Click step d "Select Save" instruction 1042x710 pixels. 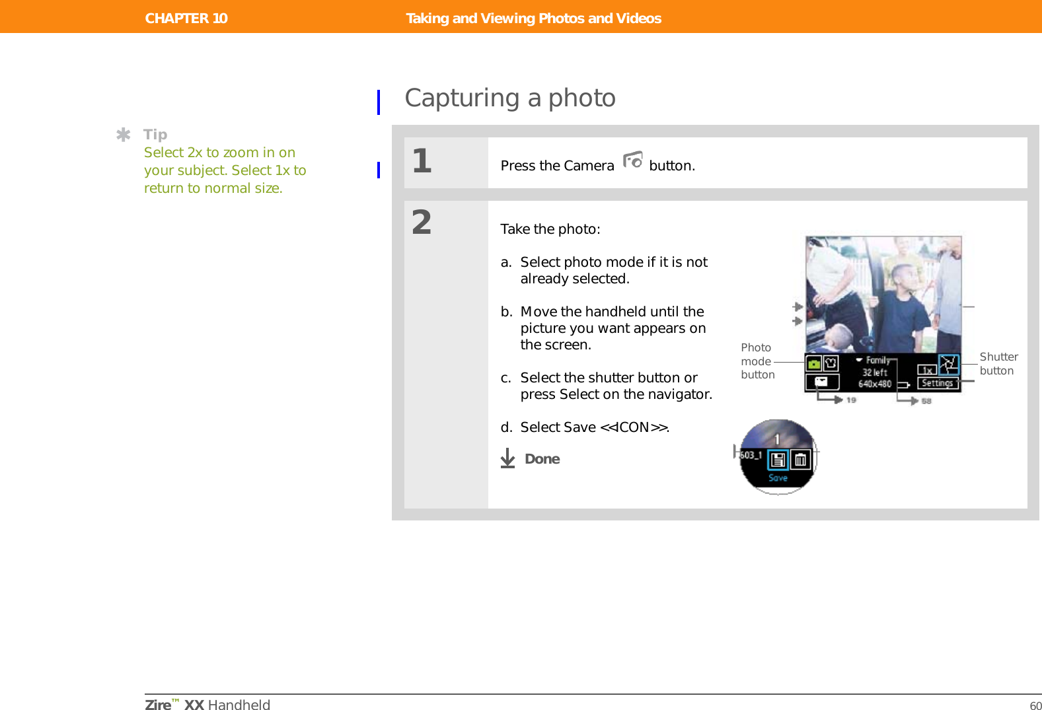point(585,427)
